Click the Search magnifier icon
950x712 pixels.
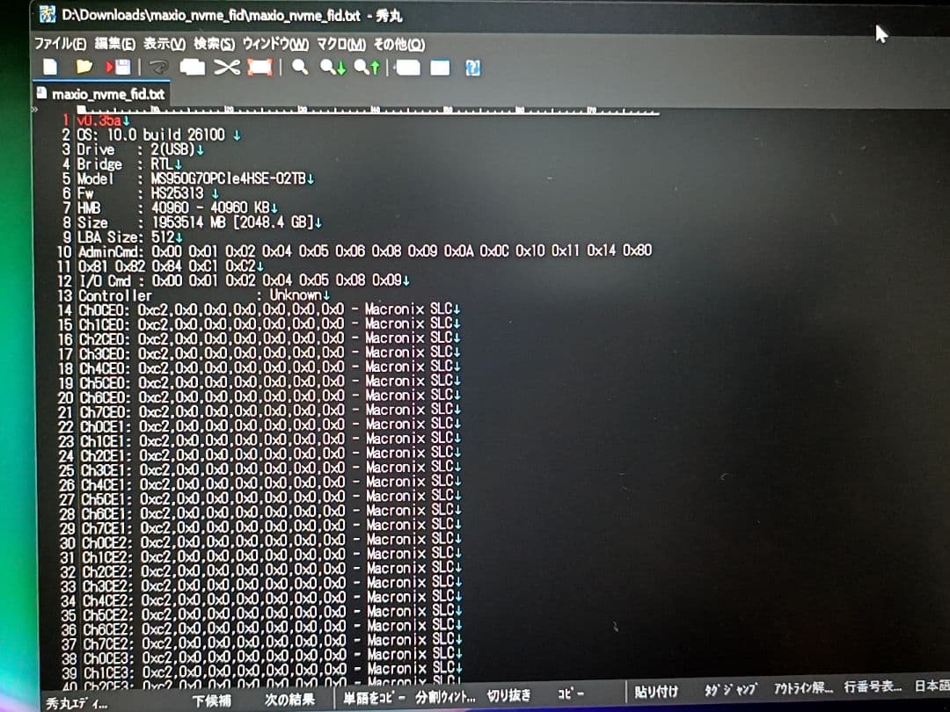tap(299, 67)
